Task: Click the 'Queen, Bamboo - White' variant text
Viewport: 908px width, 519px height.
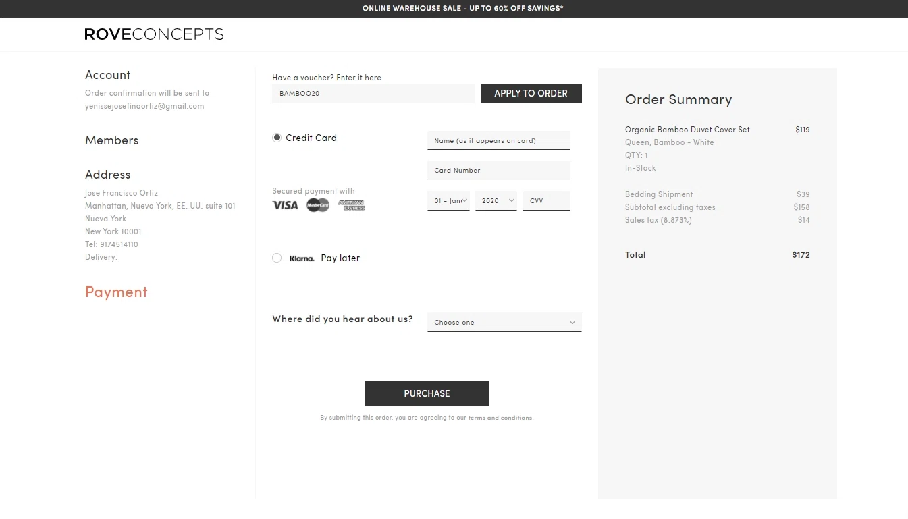Action: (x=670, y=142)
